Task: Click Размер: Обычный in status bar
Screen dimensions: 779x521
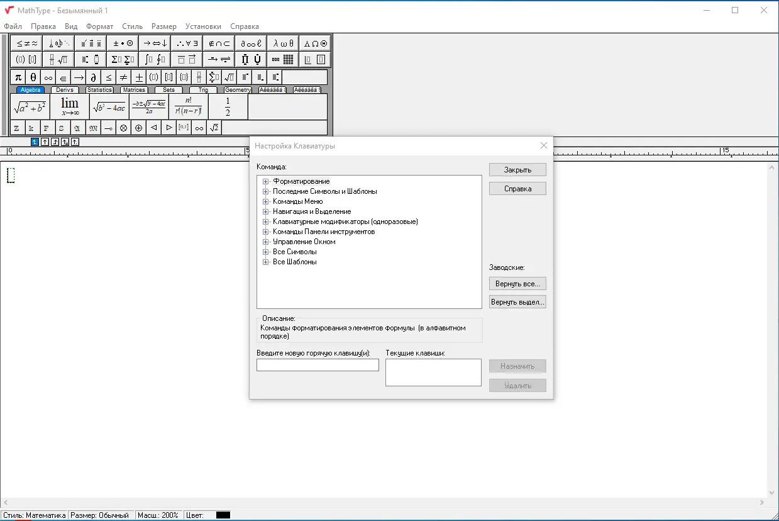Action: tap(100, 515)
